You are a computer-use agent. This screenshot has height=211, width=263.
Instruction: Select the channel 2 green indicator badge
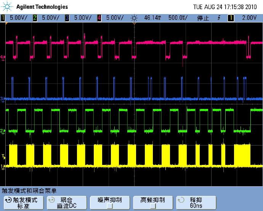35,18
